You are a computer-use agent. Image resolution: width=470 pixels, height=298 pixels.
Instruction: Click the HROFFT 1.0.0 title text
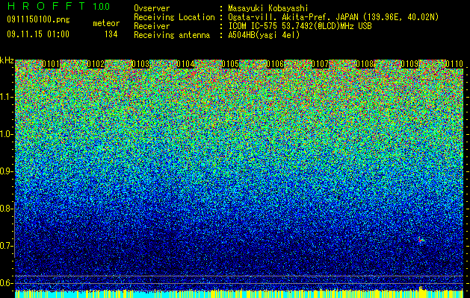58,6
